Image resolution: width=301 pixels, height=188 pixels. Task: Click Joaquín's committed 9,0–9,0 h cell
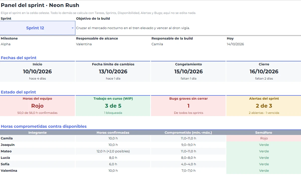point(189,145)
